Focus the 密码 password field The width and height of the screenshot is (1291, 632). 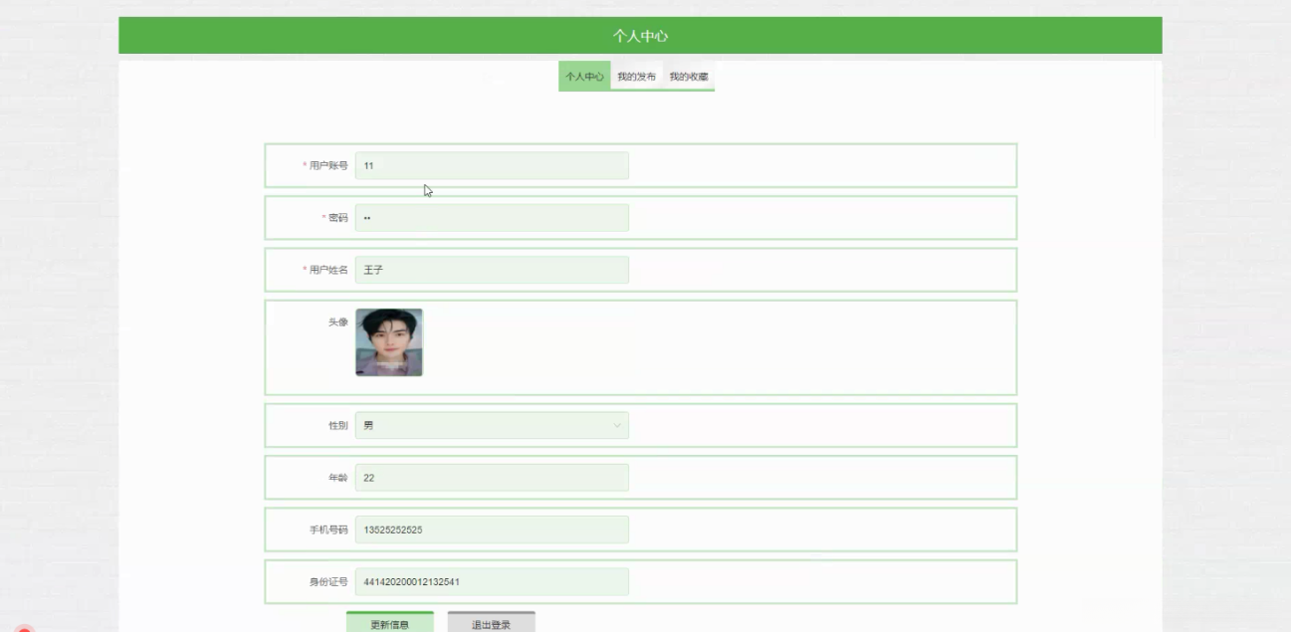pyautogui.click(x=492, y=218)
